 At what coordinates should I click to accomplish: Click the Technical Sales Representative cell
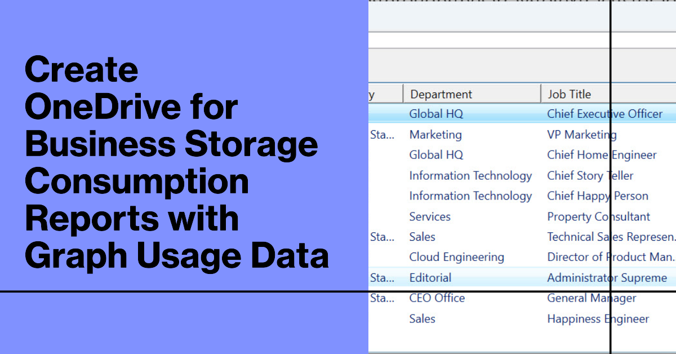[x=610, y=237]
